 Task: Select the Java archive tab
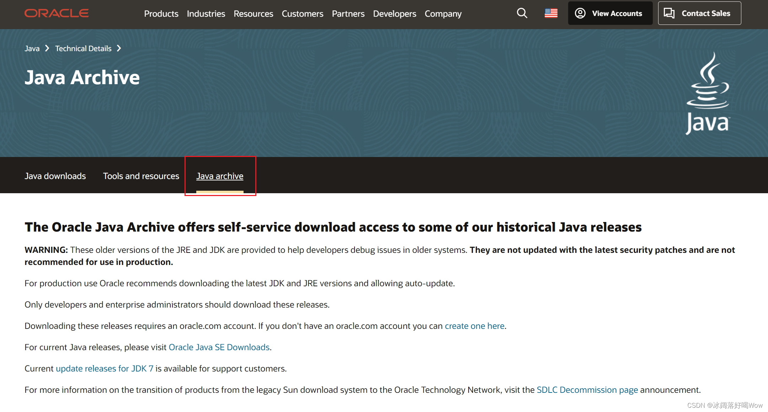click(x=220, y=176)
